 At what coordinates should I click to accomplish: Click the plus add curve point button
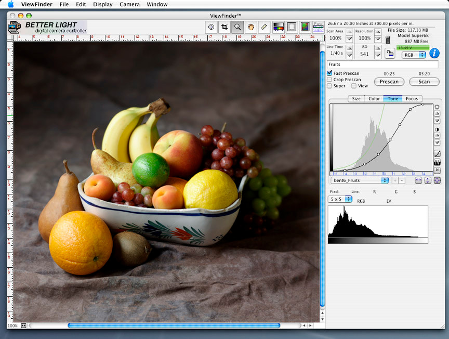click(x=395, y=180)
